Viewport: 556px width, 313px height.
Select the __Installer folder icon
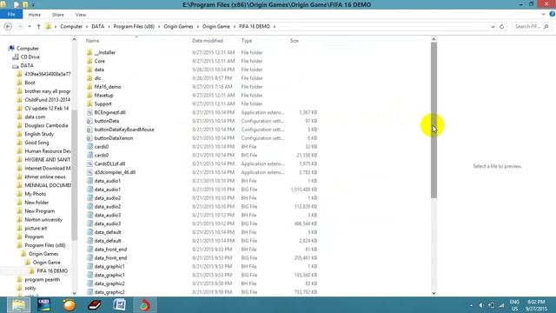[89, 52]
